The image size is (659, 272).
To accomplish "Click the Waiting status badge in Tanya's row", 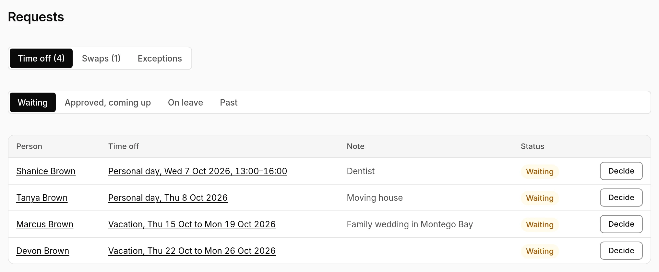I will point(540,198).
